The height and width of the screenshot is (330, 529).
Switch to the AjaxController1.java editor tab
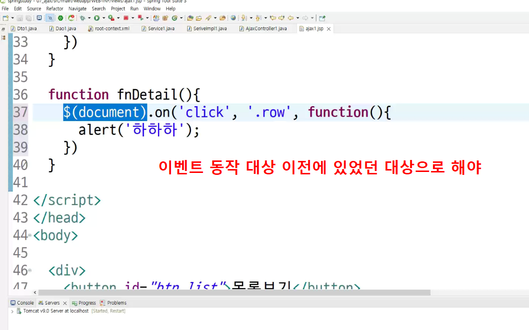point(263,29)
